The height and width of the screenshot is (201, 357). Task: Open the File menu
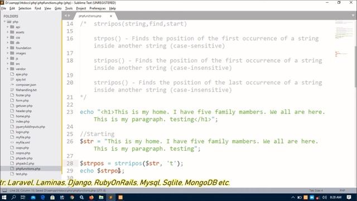[4, 8]
